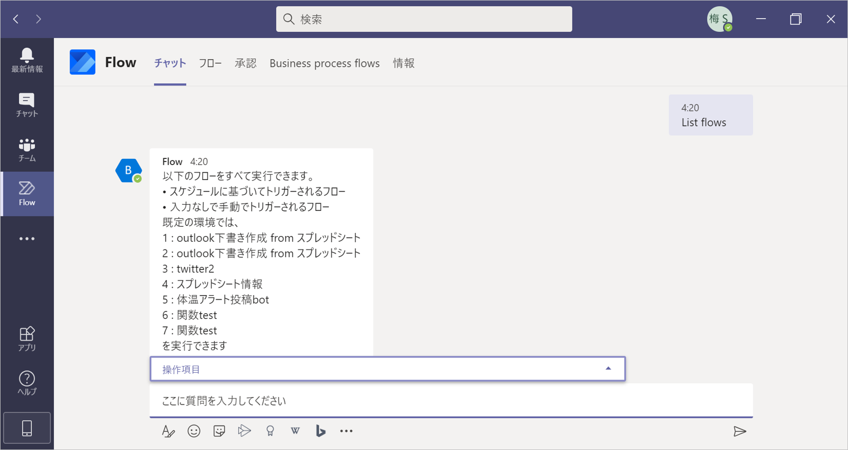Open the Bing icon in compose bar
This screenshot has width=848, height=450.
pyautogui.click(x=320, y=431)
